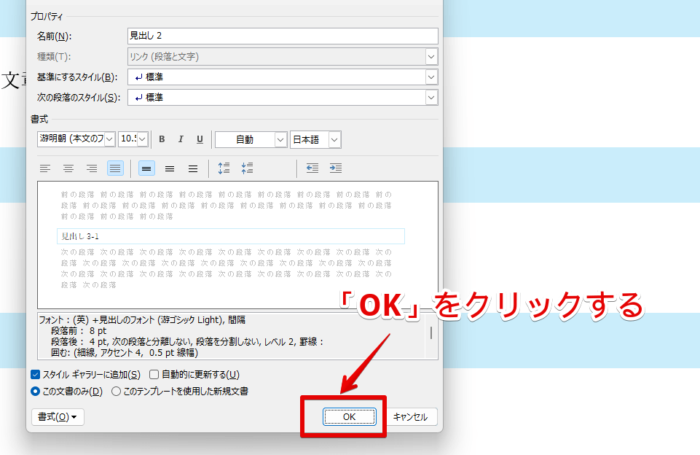Viewport: 700px width, 455px height.
Task: Click the OK button
Action: (x=349, y=417)
